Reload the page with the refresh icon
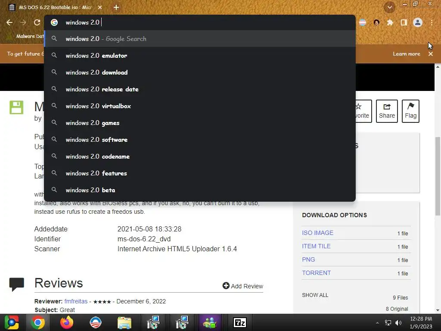441x331 pixels. [x=37, y=22]
